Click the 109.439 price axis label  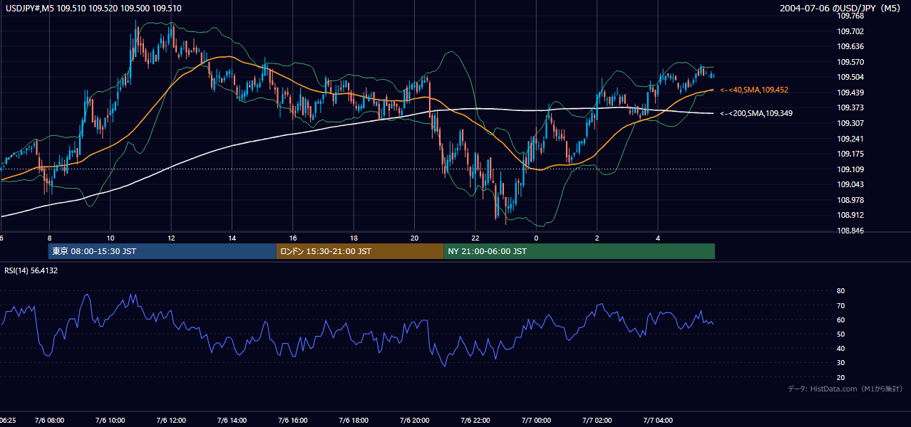pos(850,93)
